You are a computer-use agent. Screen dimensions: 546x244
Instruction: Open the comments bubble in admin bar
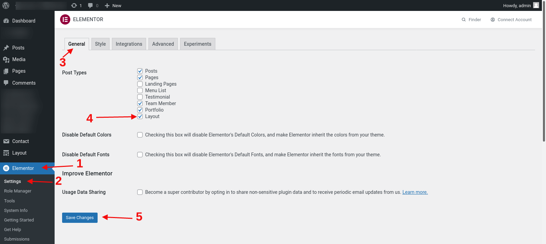point(90,5)
